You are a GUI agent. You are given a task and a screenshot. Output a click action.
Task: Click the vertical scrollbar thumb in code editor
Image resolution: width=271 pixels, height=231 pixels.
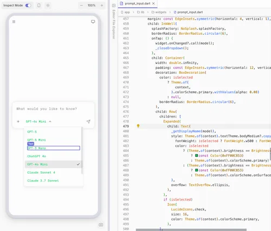[270, 154]
